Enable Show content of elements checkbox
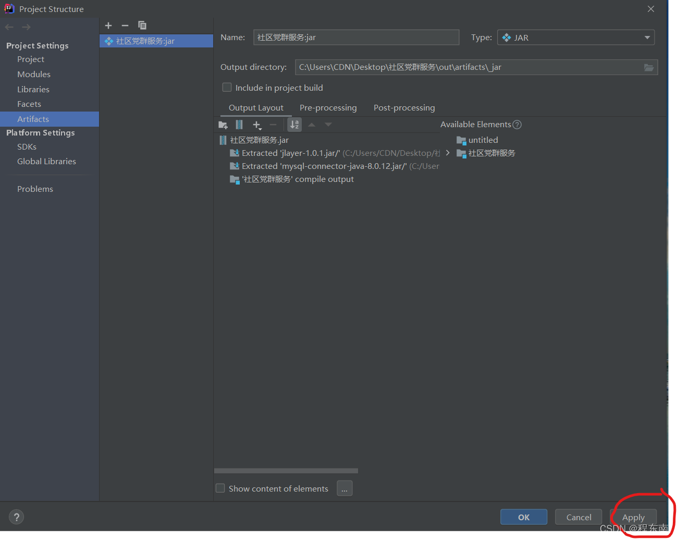677x539 pixels. coord(220,488)
